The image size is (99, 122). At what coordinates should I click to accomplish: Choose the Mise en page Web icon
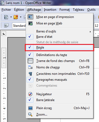click(30, 23)
